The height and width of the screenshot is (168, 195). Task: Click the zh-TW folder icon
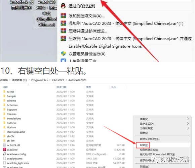pyautogui.click(x=4, y=141)
